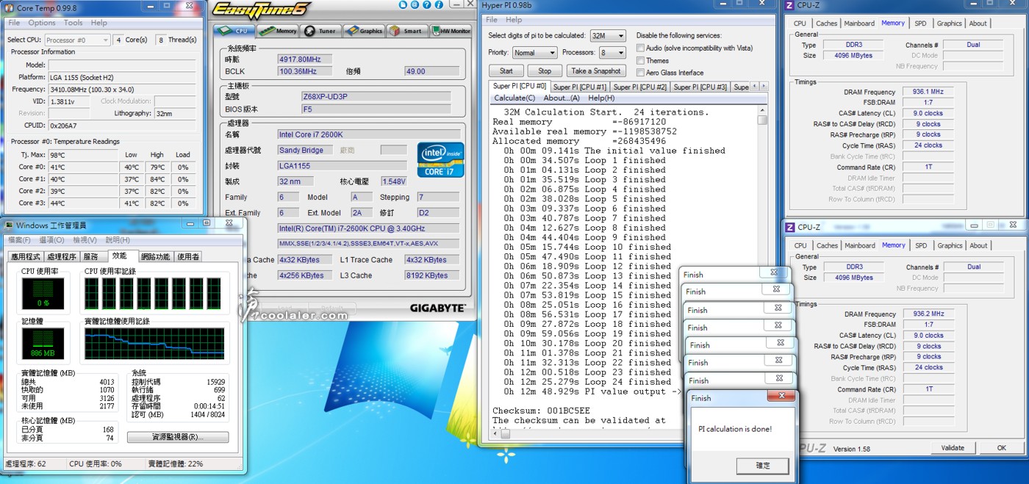1029x484 pixels.
Task: Open Core Temp Tools menu
Action: (x=73, y=23)
